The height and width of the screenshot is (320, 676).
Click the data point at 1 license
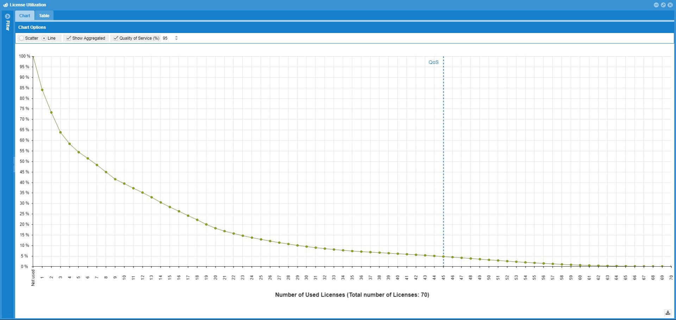coord(42,90)
